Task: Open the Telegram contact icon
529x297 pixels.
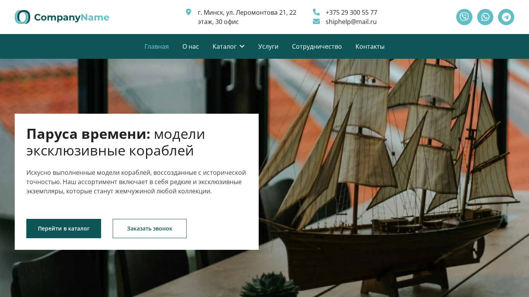Action: coord(506,17)
